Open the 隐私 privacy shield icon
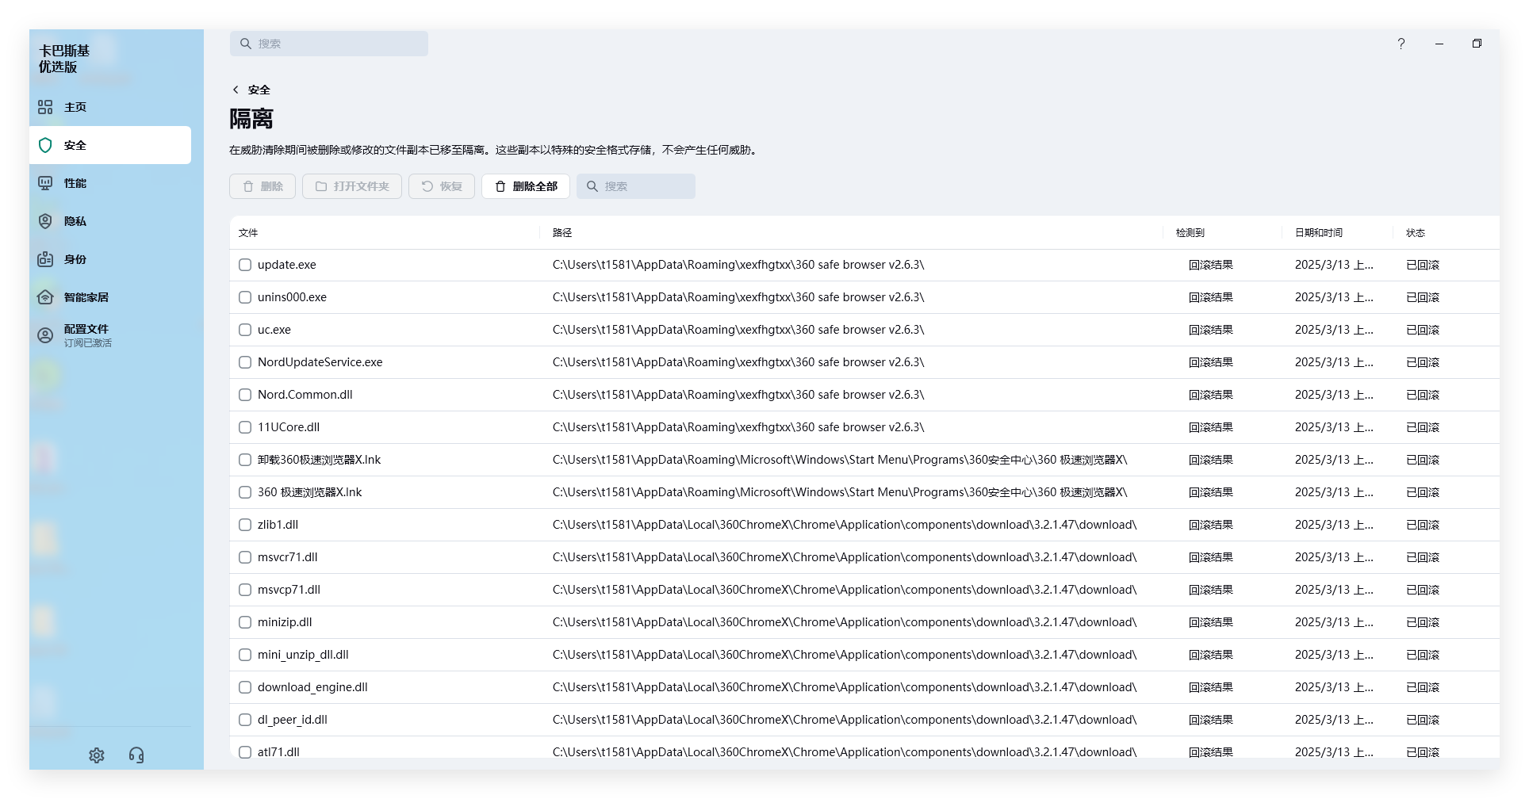The width and height of the screenshot is (1529, 799). (45, 221)
